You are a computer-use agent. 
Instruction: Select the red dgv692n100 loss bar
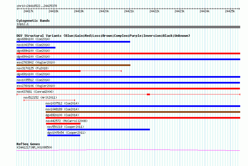(x=143, y=118)
